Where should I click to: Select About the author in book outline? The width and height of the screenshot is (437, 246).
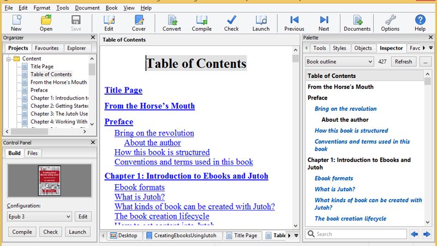point(345,120)
